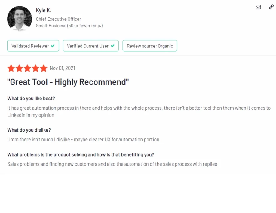
Task: Select the Verified Current User badge
Action: [90, 46]
